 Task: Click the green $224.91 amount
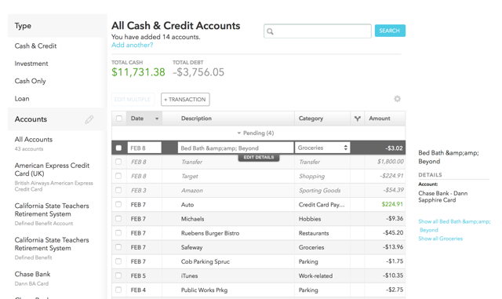pos(392,204)
